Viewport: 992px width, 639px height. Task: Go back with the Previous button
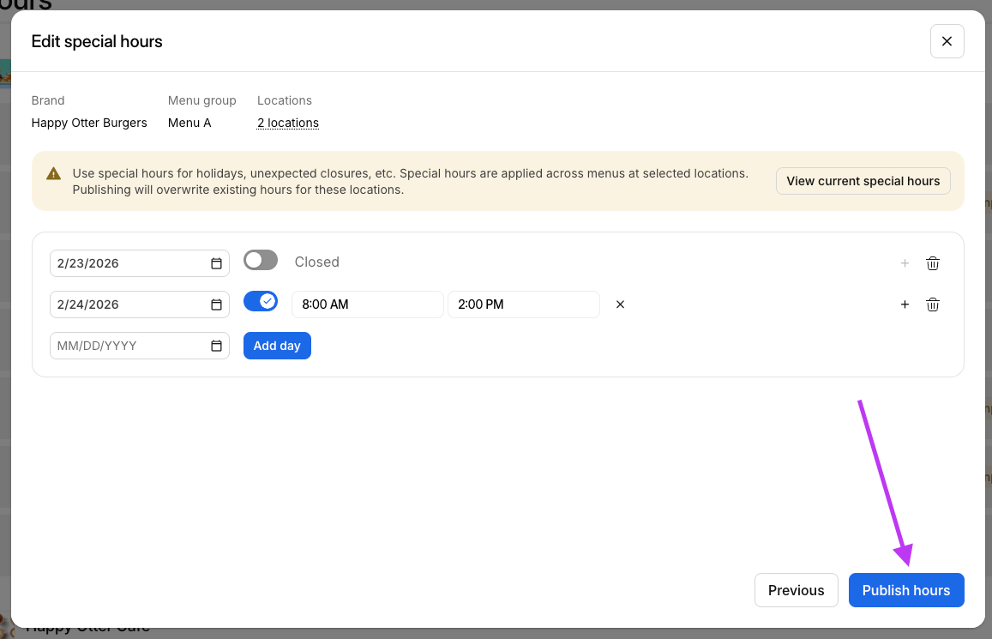pos(796,590)
